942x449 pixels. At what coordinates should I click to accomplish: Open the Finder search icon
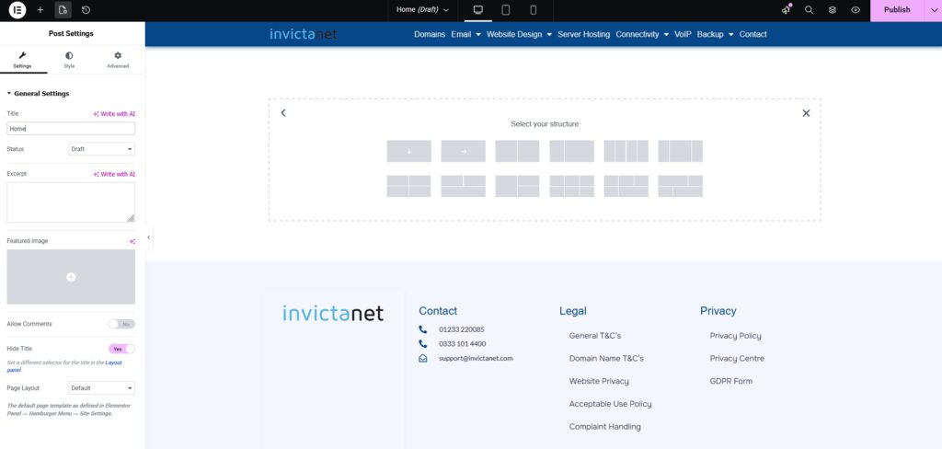coord(810,10)
